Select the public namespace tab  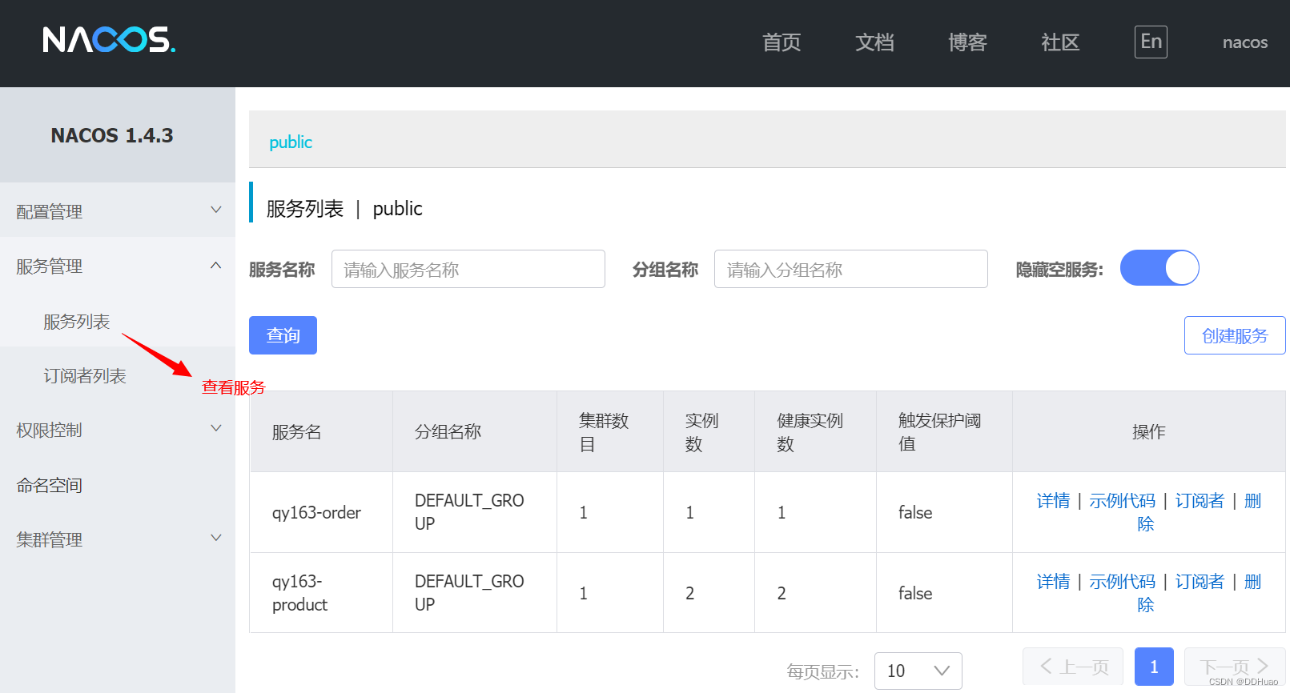pyautogui.click(x=291, y=142)
